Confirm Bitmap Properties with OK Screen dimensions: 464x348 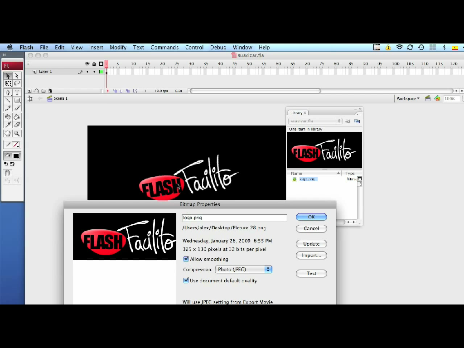click(312, 217)
